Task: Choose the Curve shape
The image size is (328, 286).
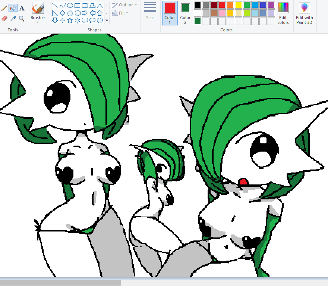Action: point(62,6)
